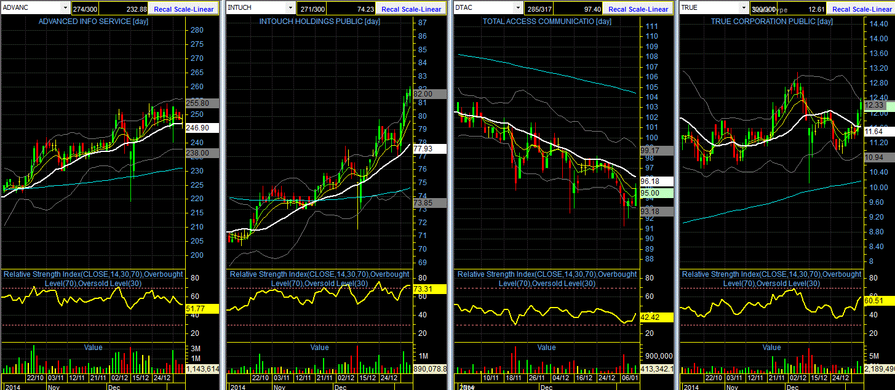Click the 15/12 date on INTUCH axis
895x390 pixels.
(x=368, y=378)
